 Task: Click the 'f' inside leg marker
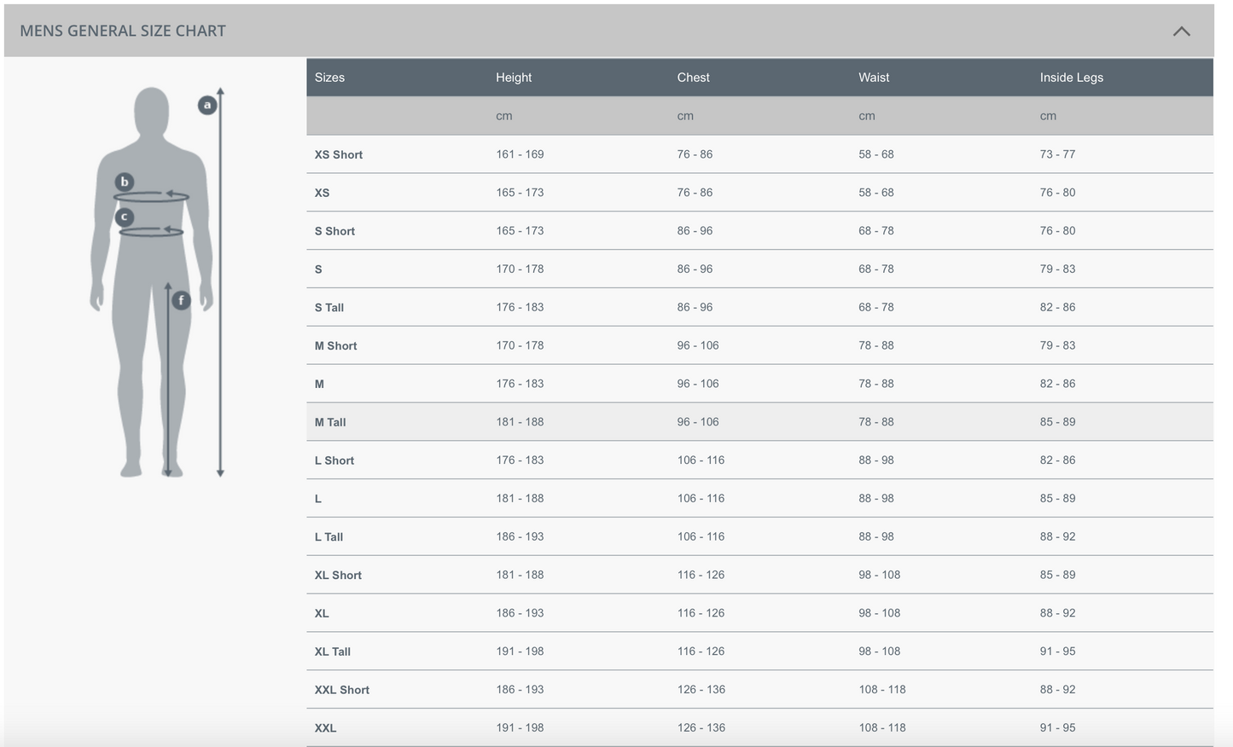tap(181, 300)
